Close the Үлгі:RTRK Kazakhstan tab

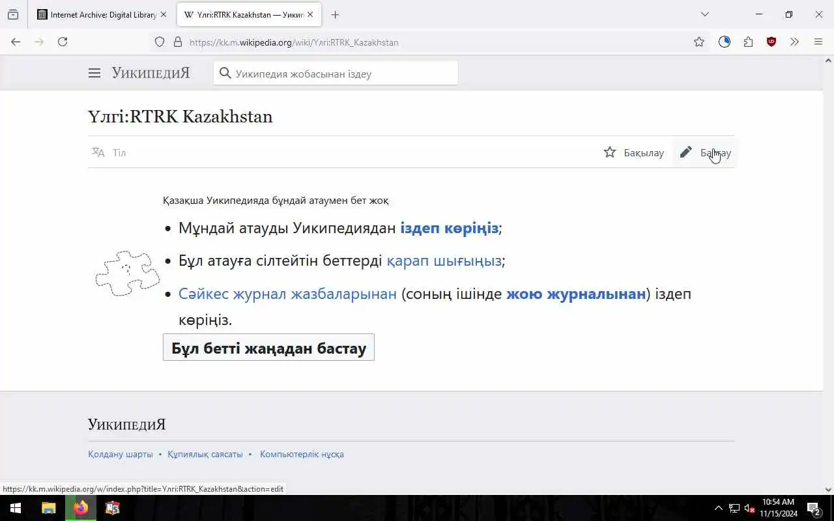[x=309, y=14]
